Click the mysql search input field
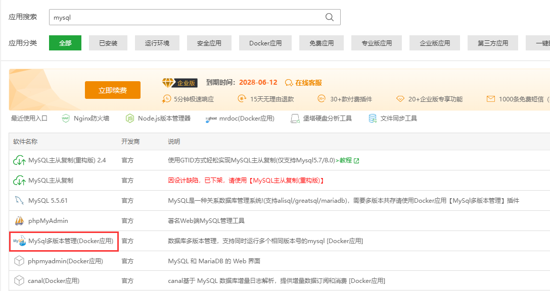Screen dimensions: 550x291 pyautogui.click(x=195, y=17)
